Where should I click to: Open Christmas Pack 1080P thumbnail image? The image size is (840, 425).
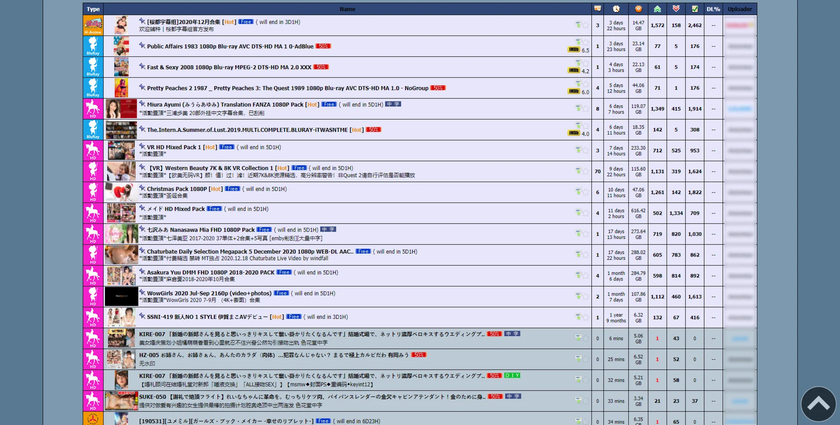121,192
